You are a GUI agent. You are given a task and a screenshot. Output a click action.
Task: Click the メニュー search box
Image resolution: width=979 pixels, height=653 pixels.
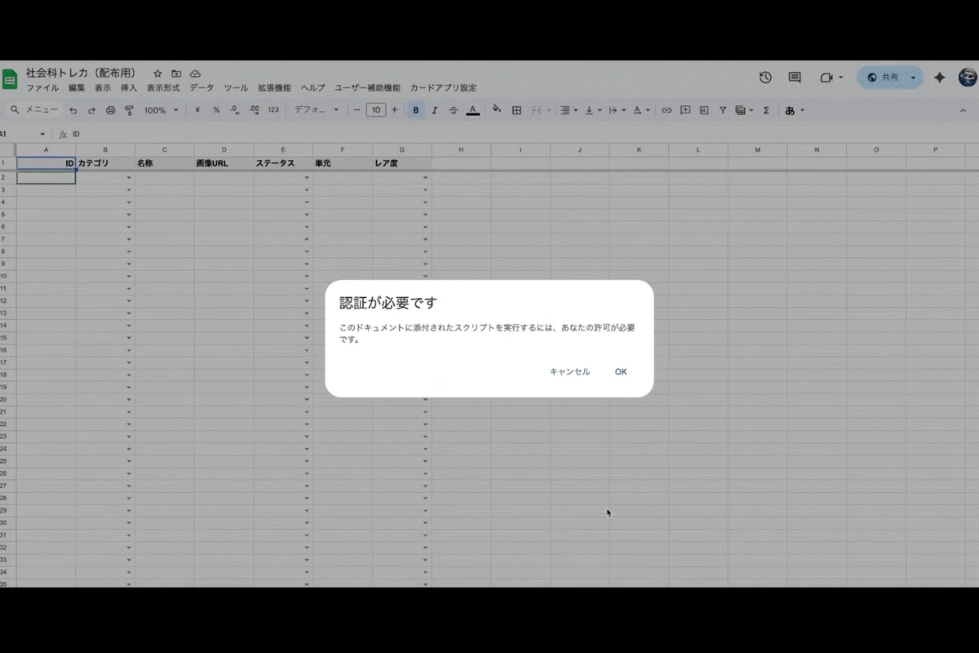pyautogui.click(x=33, y=110)
